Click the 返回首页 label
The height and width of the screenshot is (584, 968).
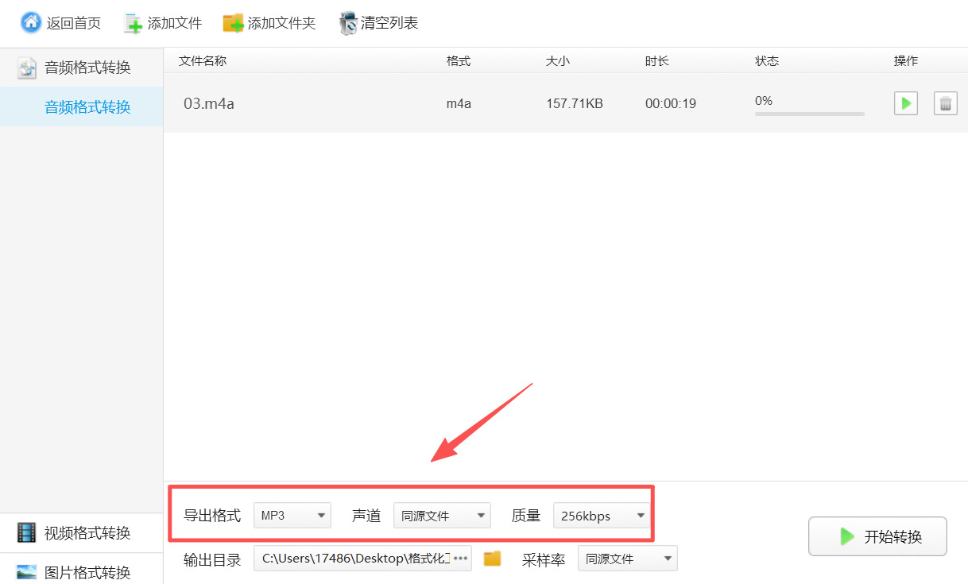point(74,23)
